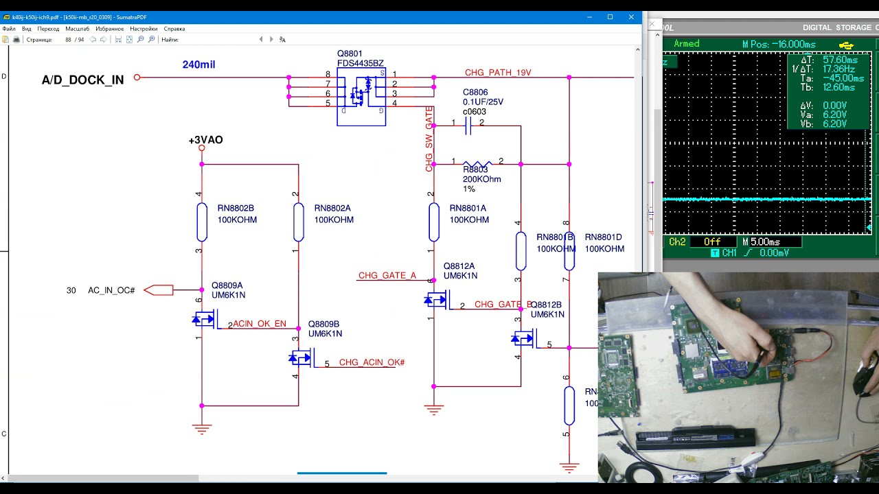The height and width of the screenshot is (494, 879).
Task: Open the Избранное menu
Action: click(x=110, y=29)
